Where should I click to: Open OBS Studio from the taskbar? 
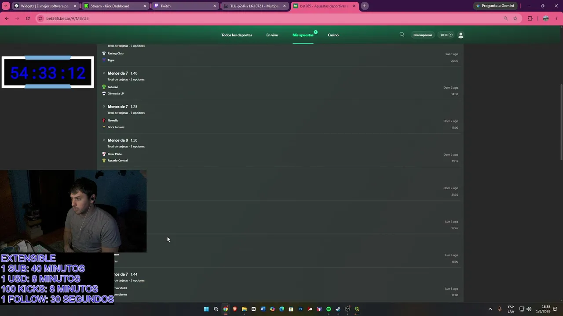(347, 309)
